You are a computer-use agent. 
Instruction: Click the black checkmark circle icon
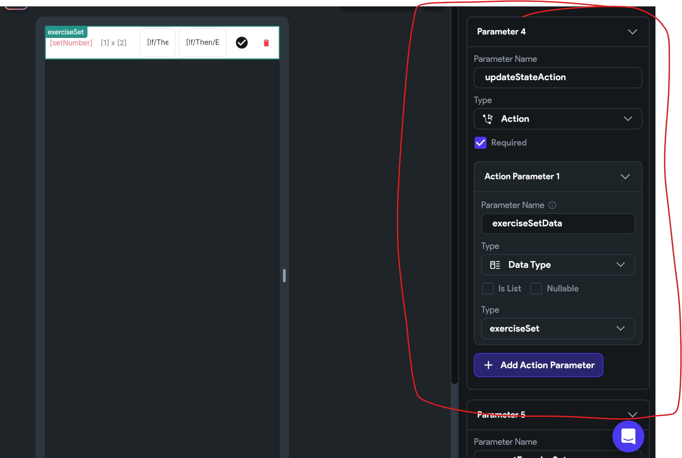pyautogui.click(x=242, y=43)
